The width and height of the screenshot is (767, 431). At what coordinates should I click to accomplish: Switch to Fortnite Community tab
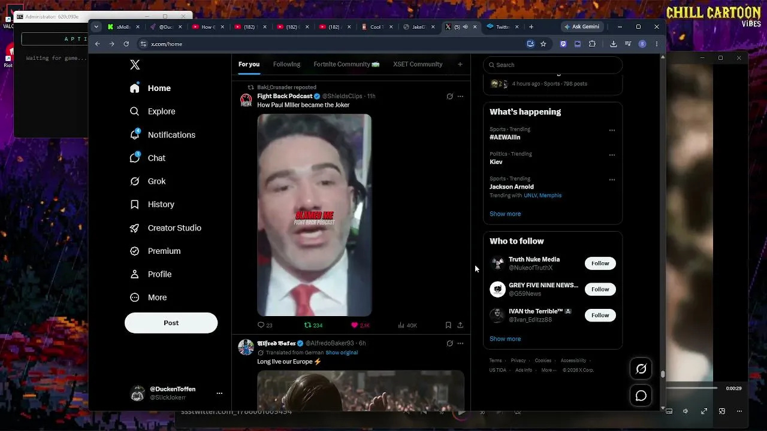(346, 65)
